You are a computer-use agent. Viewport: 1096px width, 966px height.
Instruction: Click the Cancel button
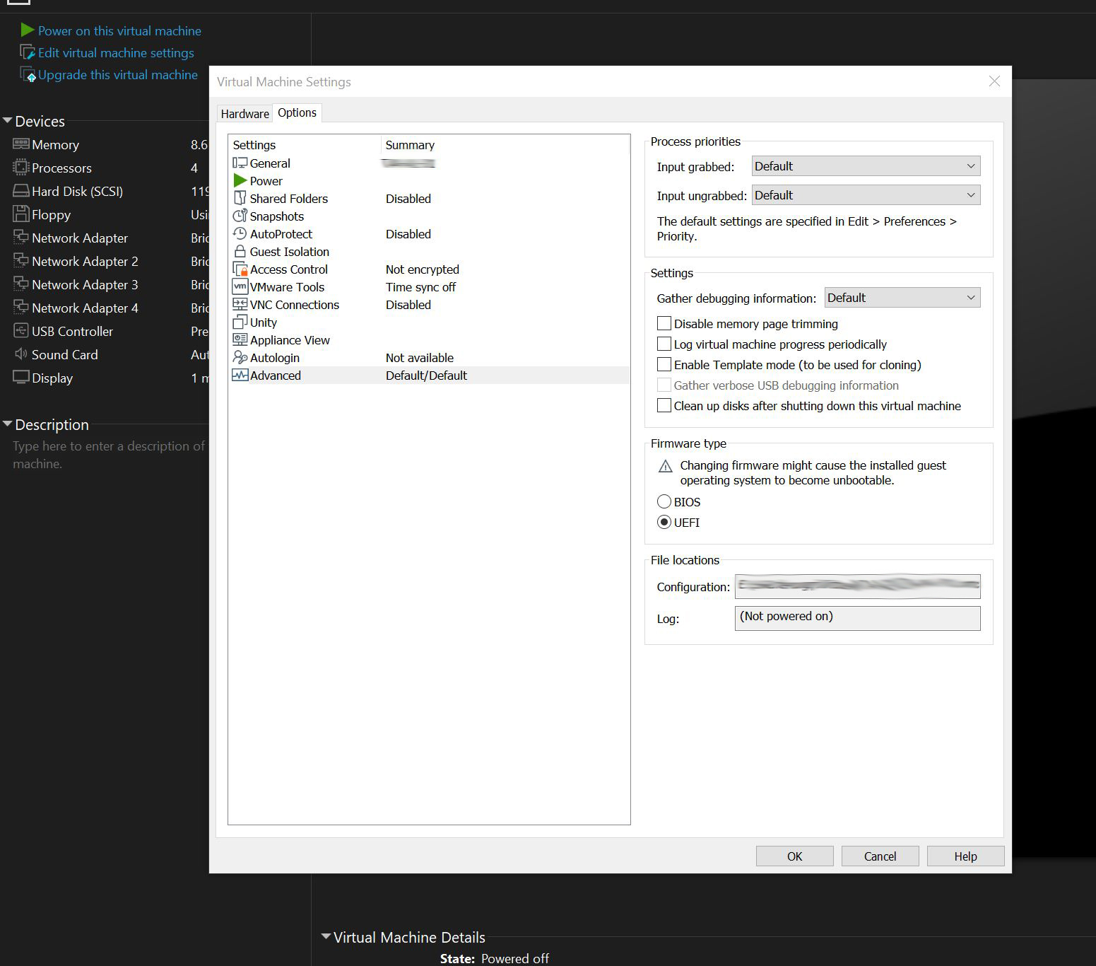[880, 856]
